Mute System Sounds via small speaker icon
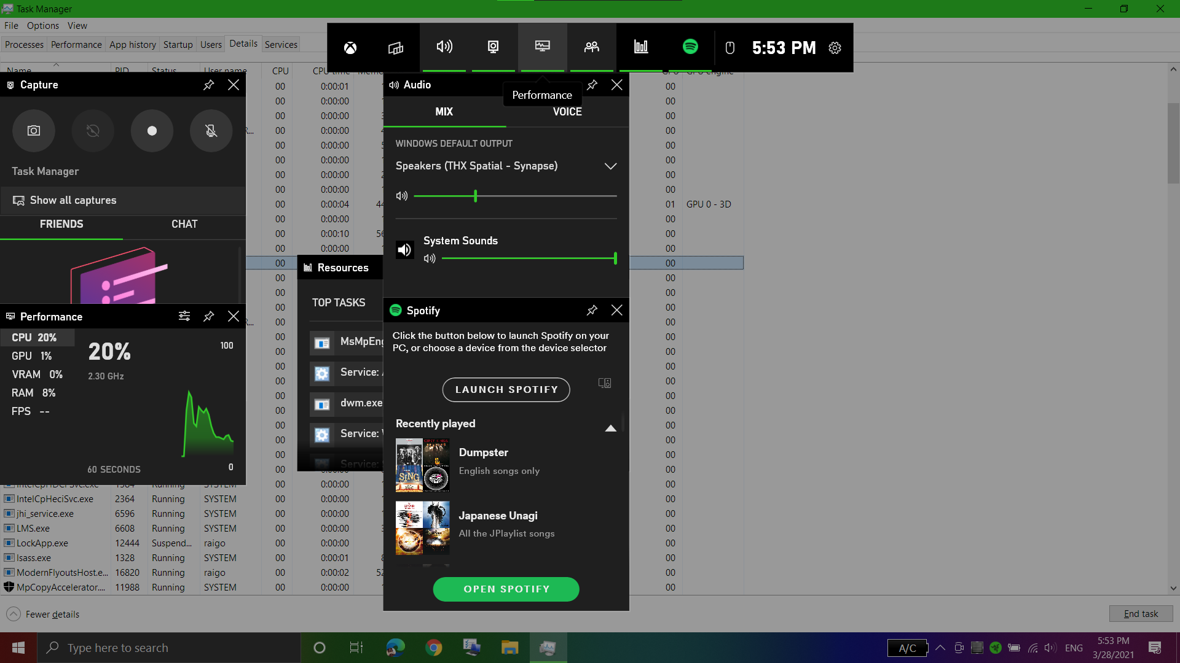Image resolution: width=1180 pixels, height=663 pixels. tap(430, 258)
